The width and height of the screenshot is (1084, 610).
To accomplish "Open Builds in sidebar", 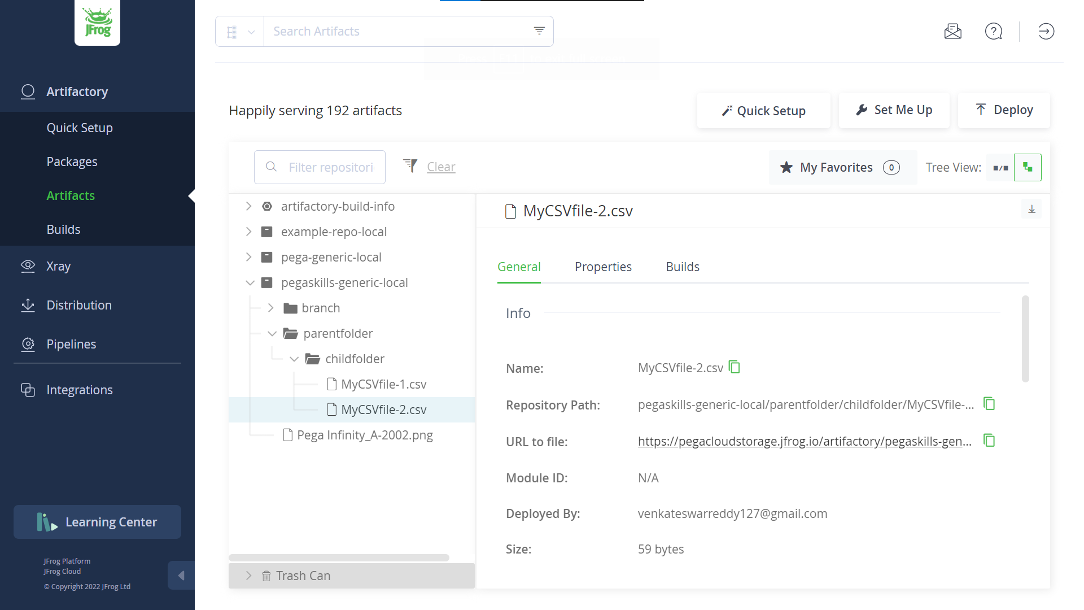I will (63, 229).
